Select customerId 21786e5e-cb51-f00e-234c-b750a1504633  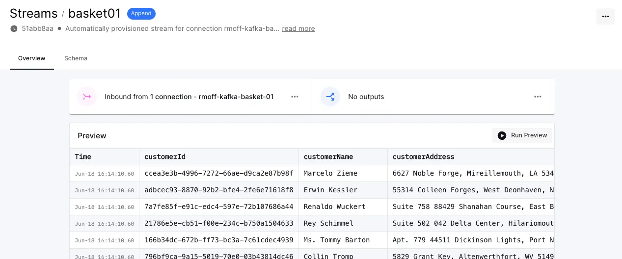point(219,223)
